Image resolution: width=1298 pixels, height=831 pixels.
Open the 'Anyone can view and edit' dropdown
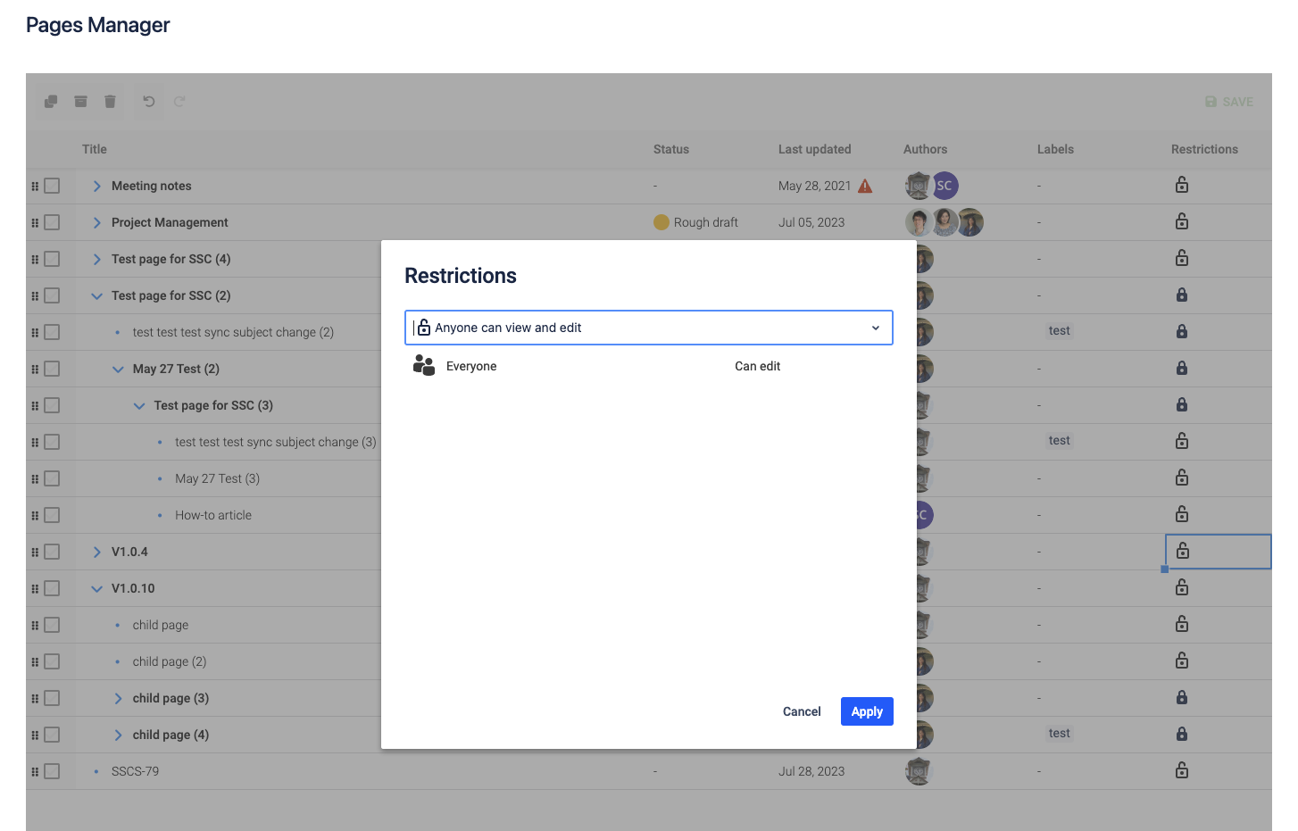(x=648, y=328)
